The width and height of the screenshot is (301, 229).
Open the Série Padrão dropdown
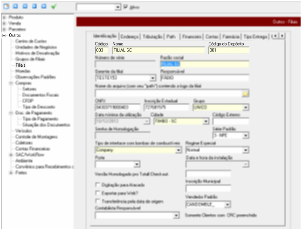[246, 136]
